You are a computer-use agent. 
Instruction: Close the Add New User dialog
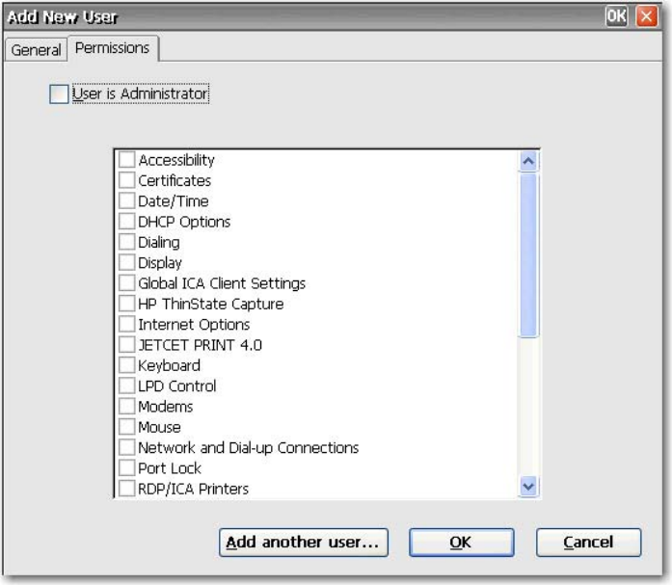click(x=647, y=16)
